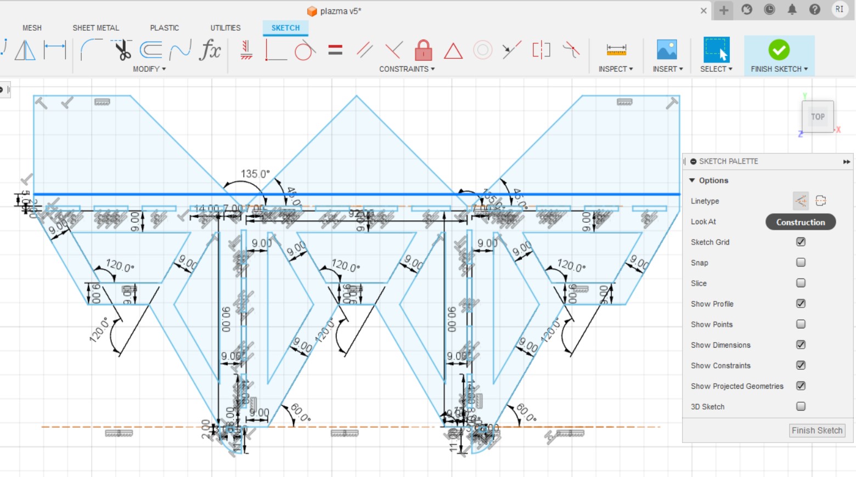Add a new design tab with plus
Screen dimensions: 856x477
click(x=724, y=10)
